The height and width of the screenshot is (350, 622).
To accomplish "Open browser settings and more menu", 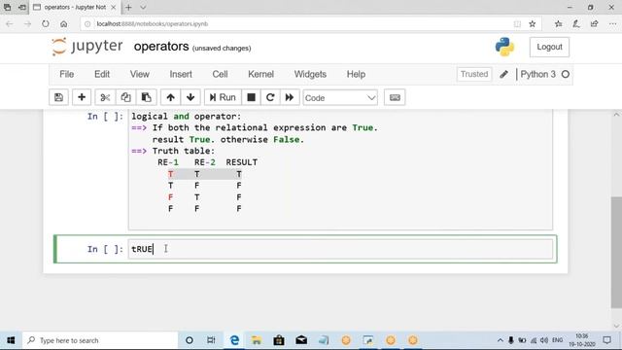I will pyautogui.click(x=612, y=23).
